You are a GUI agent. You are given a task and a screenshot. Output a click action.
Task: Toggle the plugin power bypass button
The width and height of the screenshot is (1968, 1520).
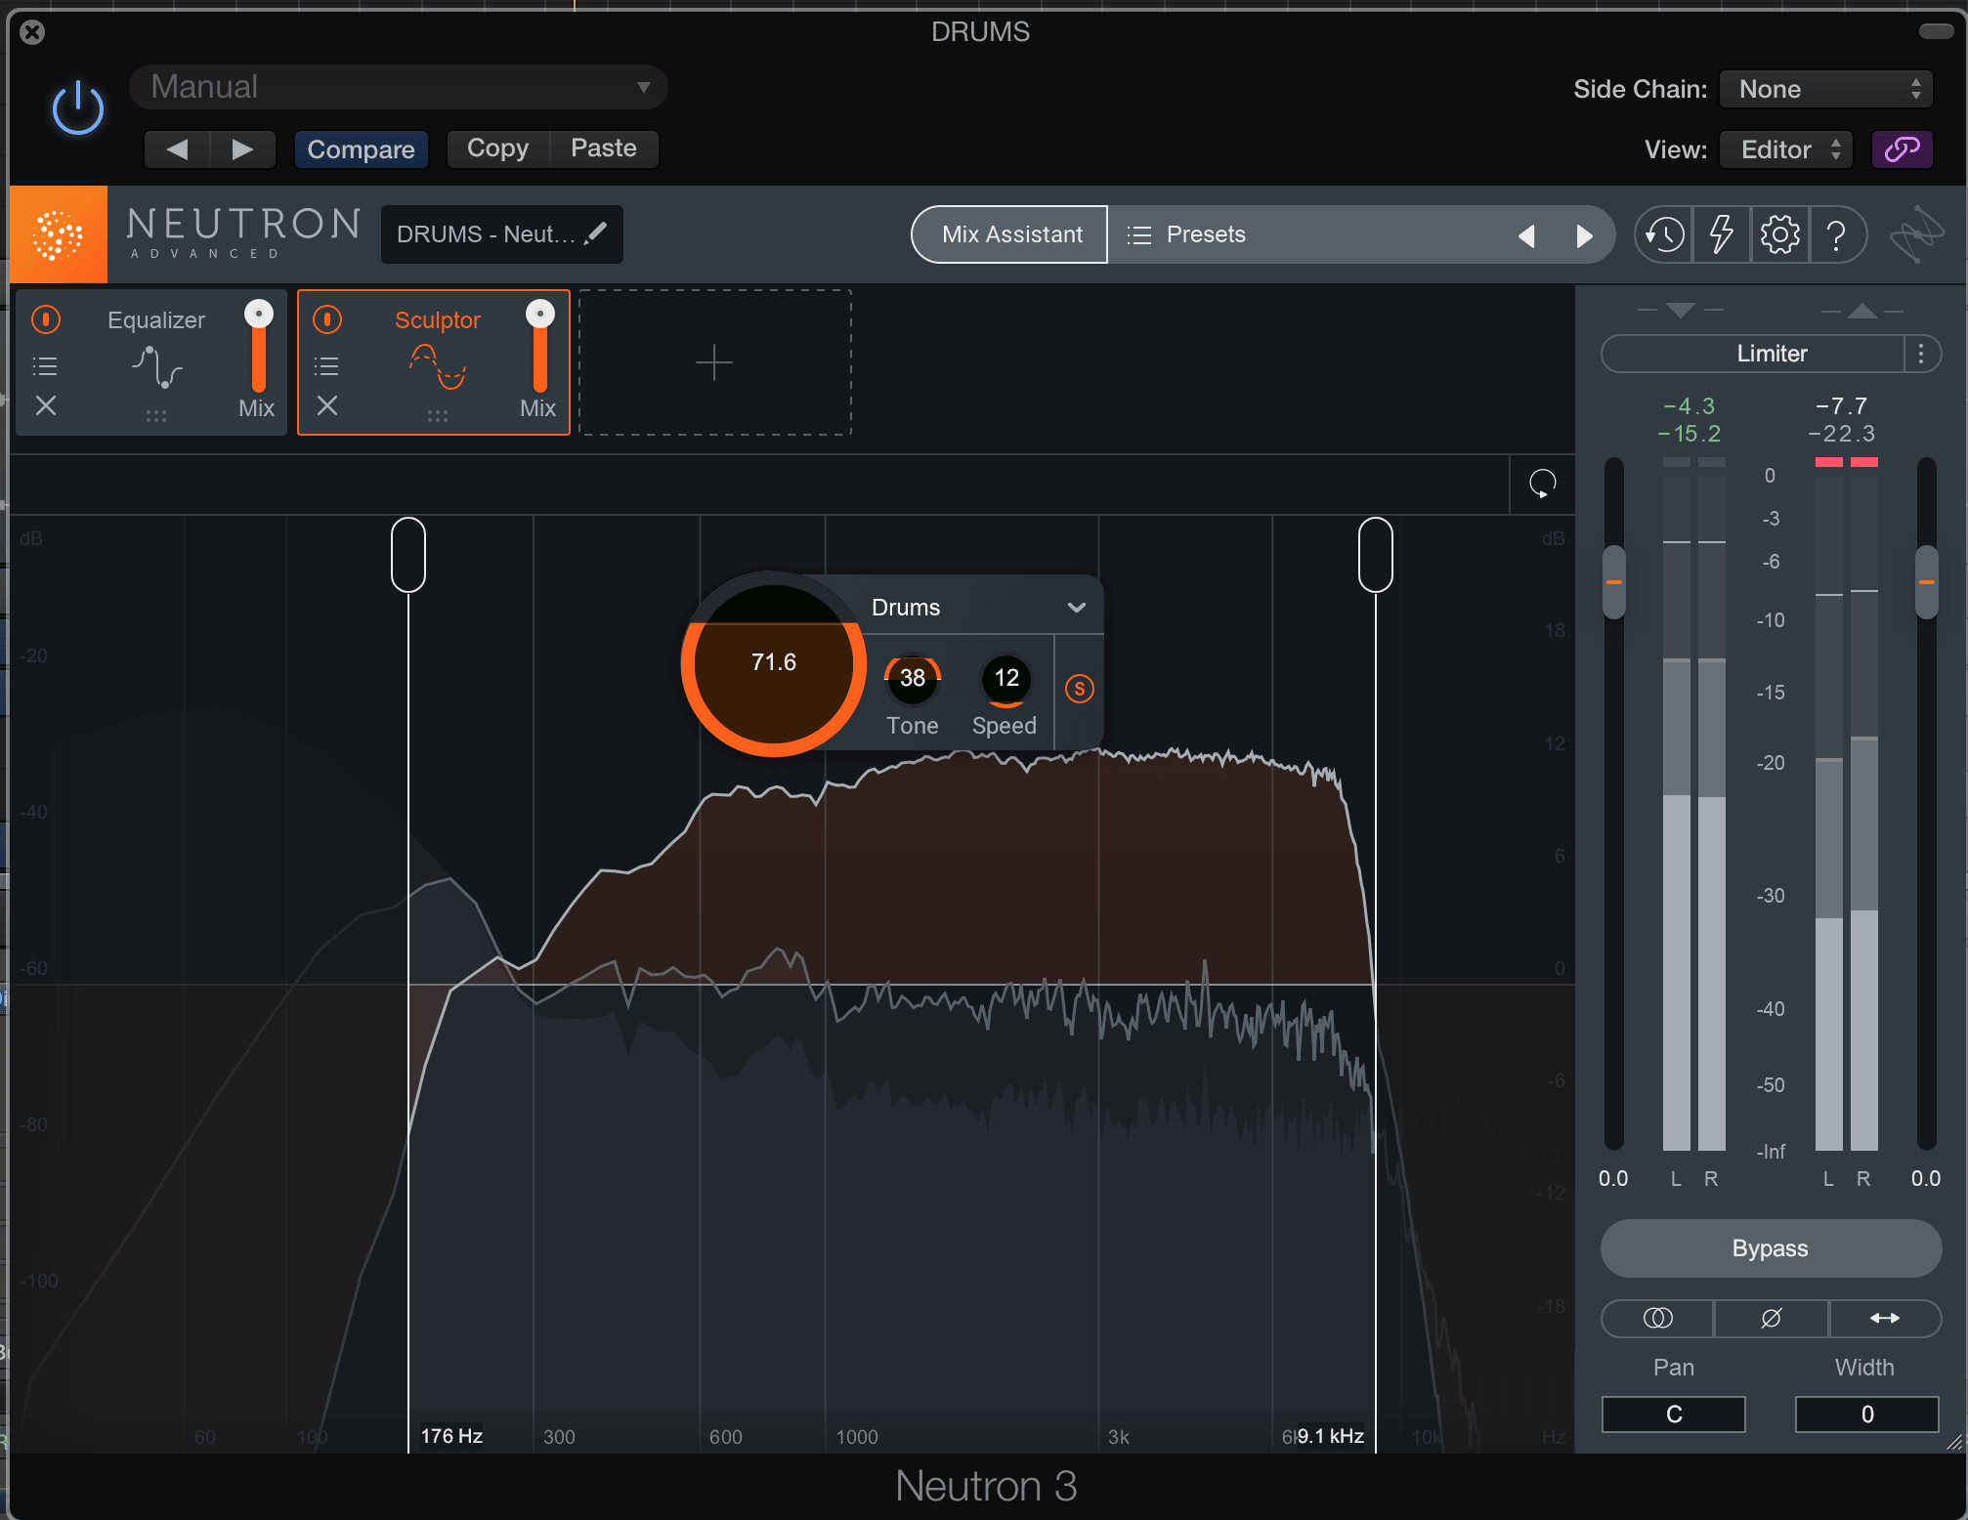point(77,107)
